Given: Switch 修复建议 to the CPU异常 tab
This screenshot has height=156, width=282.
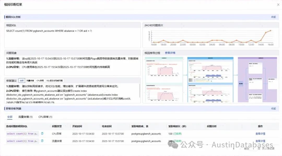Looking at the screenshot, I should [x=40, y=80].
